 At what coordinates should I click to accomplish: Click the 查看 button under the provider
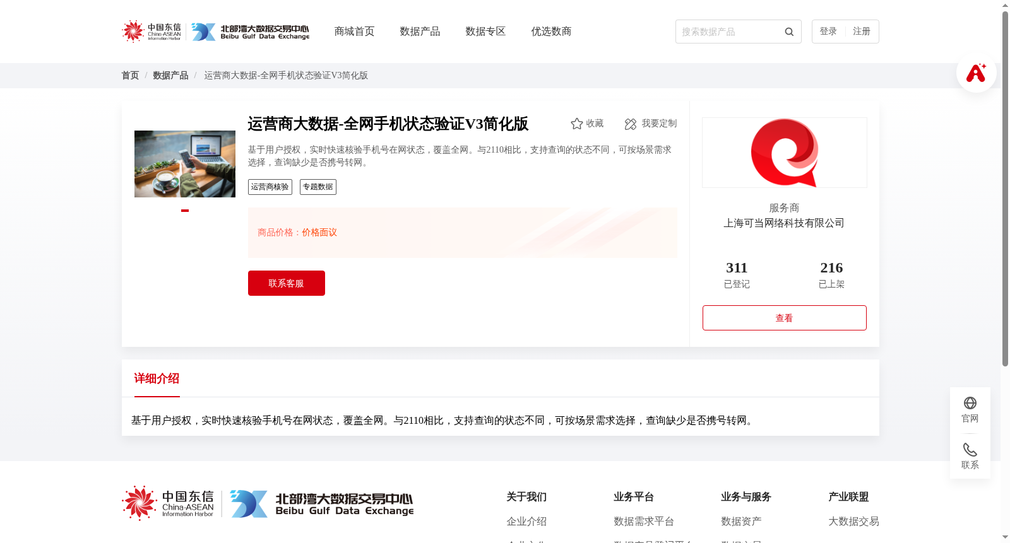(785, 318)
